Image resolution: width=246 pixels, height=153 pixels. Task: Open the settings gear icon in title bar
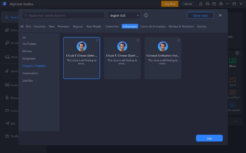221,4
